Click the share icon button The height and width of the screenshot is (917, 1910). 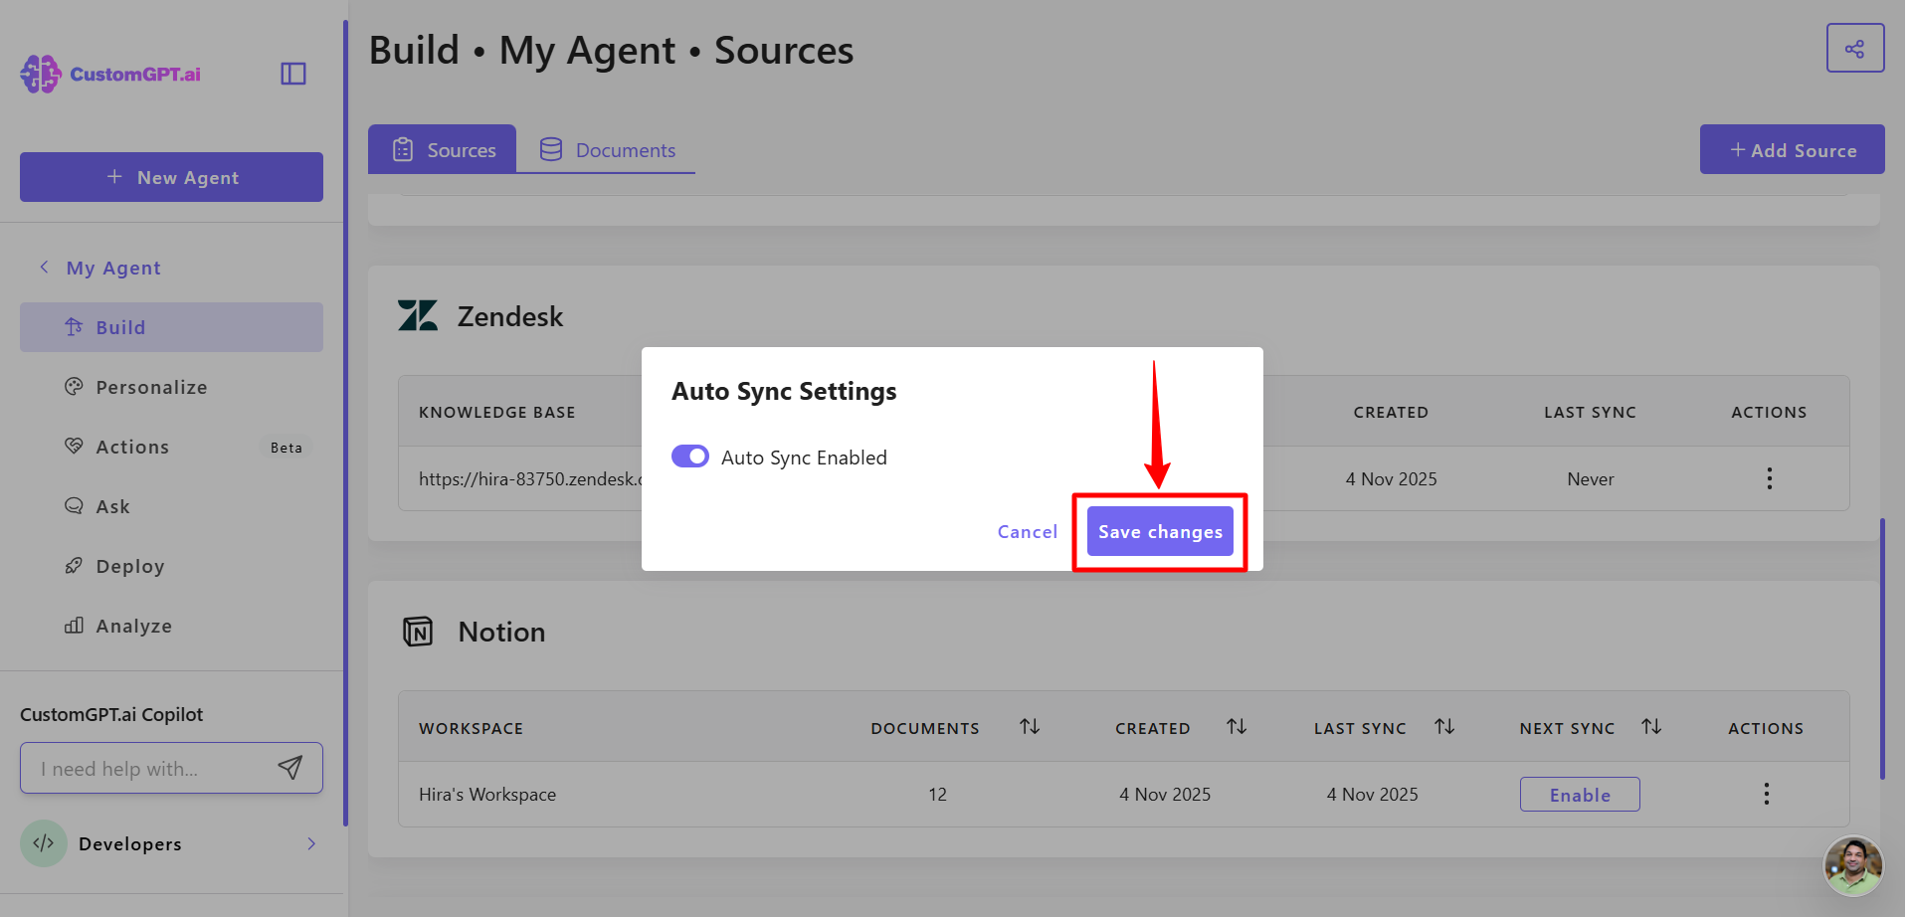tap(1855, 49)
